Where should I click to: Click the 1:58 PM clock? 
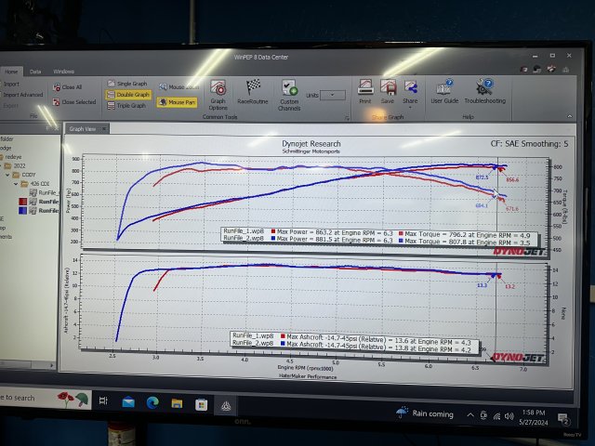coord(534,413)
